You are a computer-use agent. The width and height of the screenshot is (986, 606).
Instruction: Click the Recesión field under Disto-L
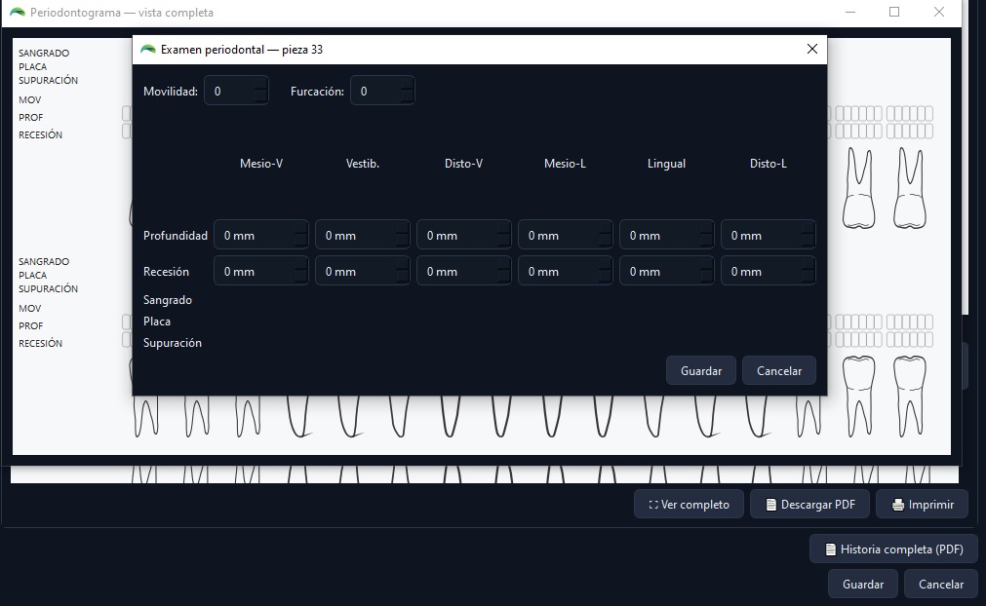pyautogui.click(x=769, y=271)
